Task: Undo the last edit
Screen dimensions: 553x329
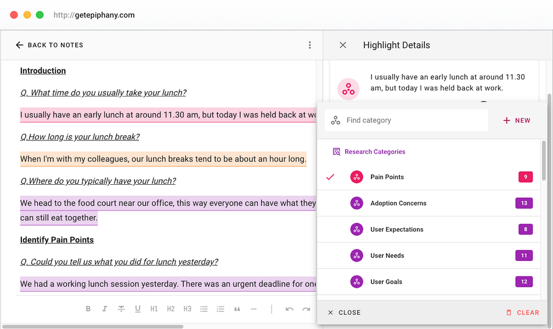Action: (290, 309)
